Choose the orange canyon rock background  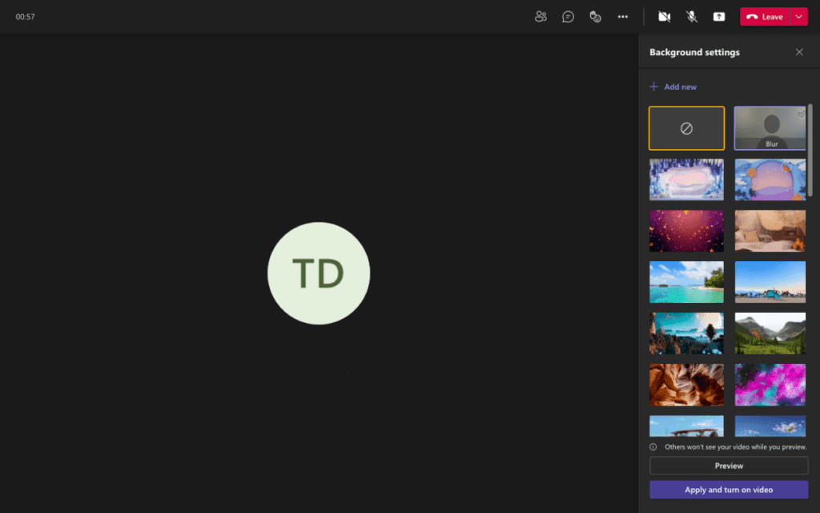(x=686, y=385)
